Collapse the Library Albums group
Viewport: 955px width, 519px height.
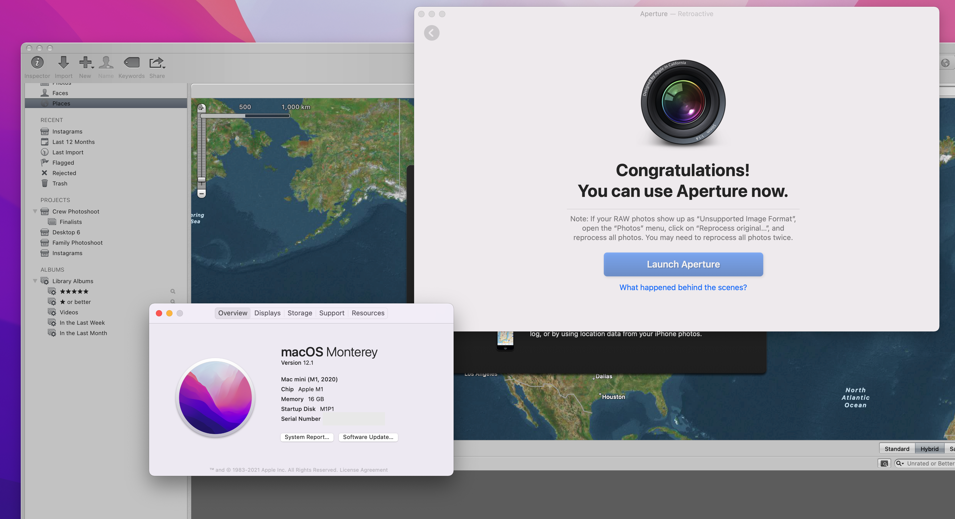[x=35, y=281]
